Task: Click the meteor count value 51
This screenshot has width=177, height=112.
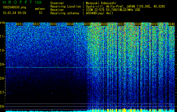Action: coord(41,13)
